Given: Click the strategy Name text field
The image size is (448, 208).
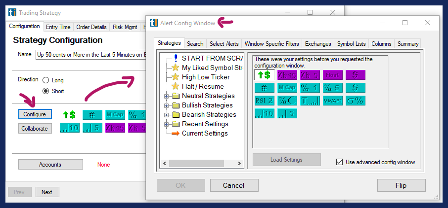Looking at the screenshot, I should 90,54.
